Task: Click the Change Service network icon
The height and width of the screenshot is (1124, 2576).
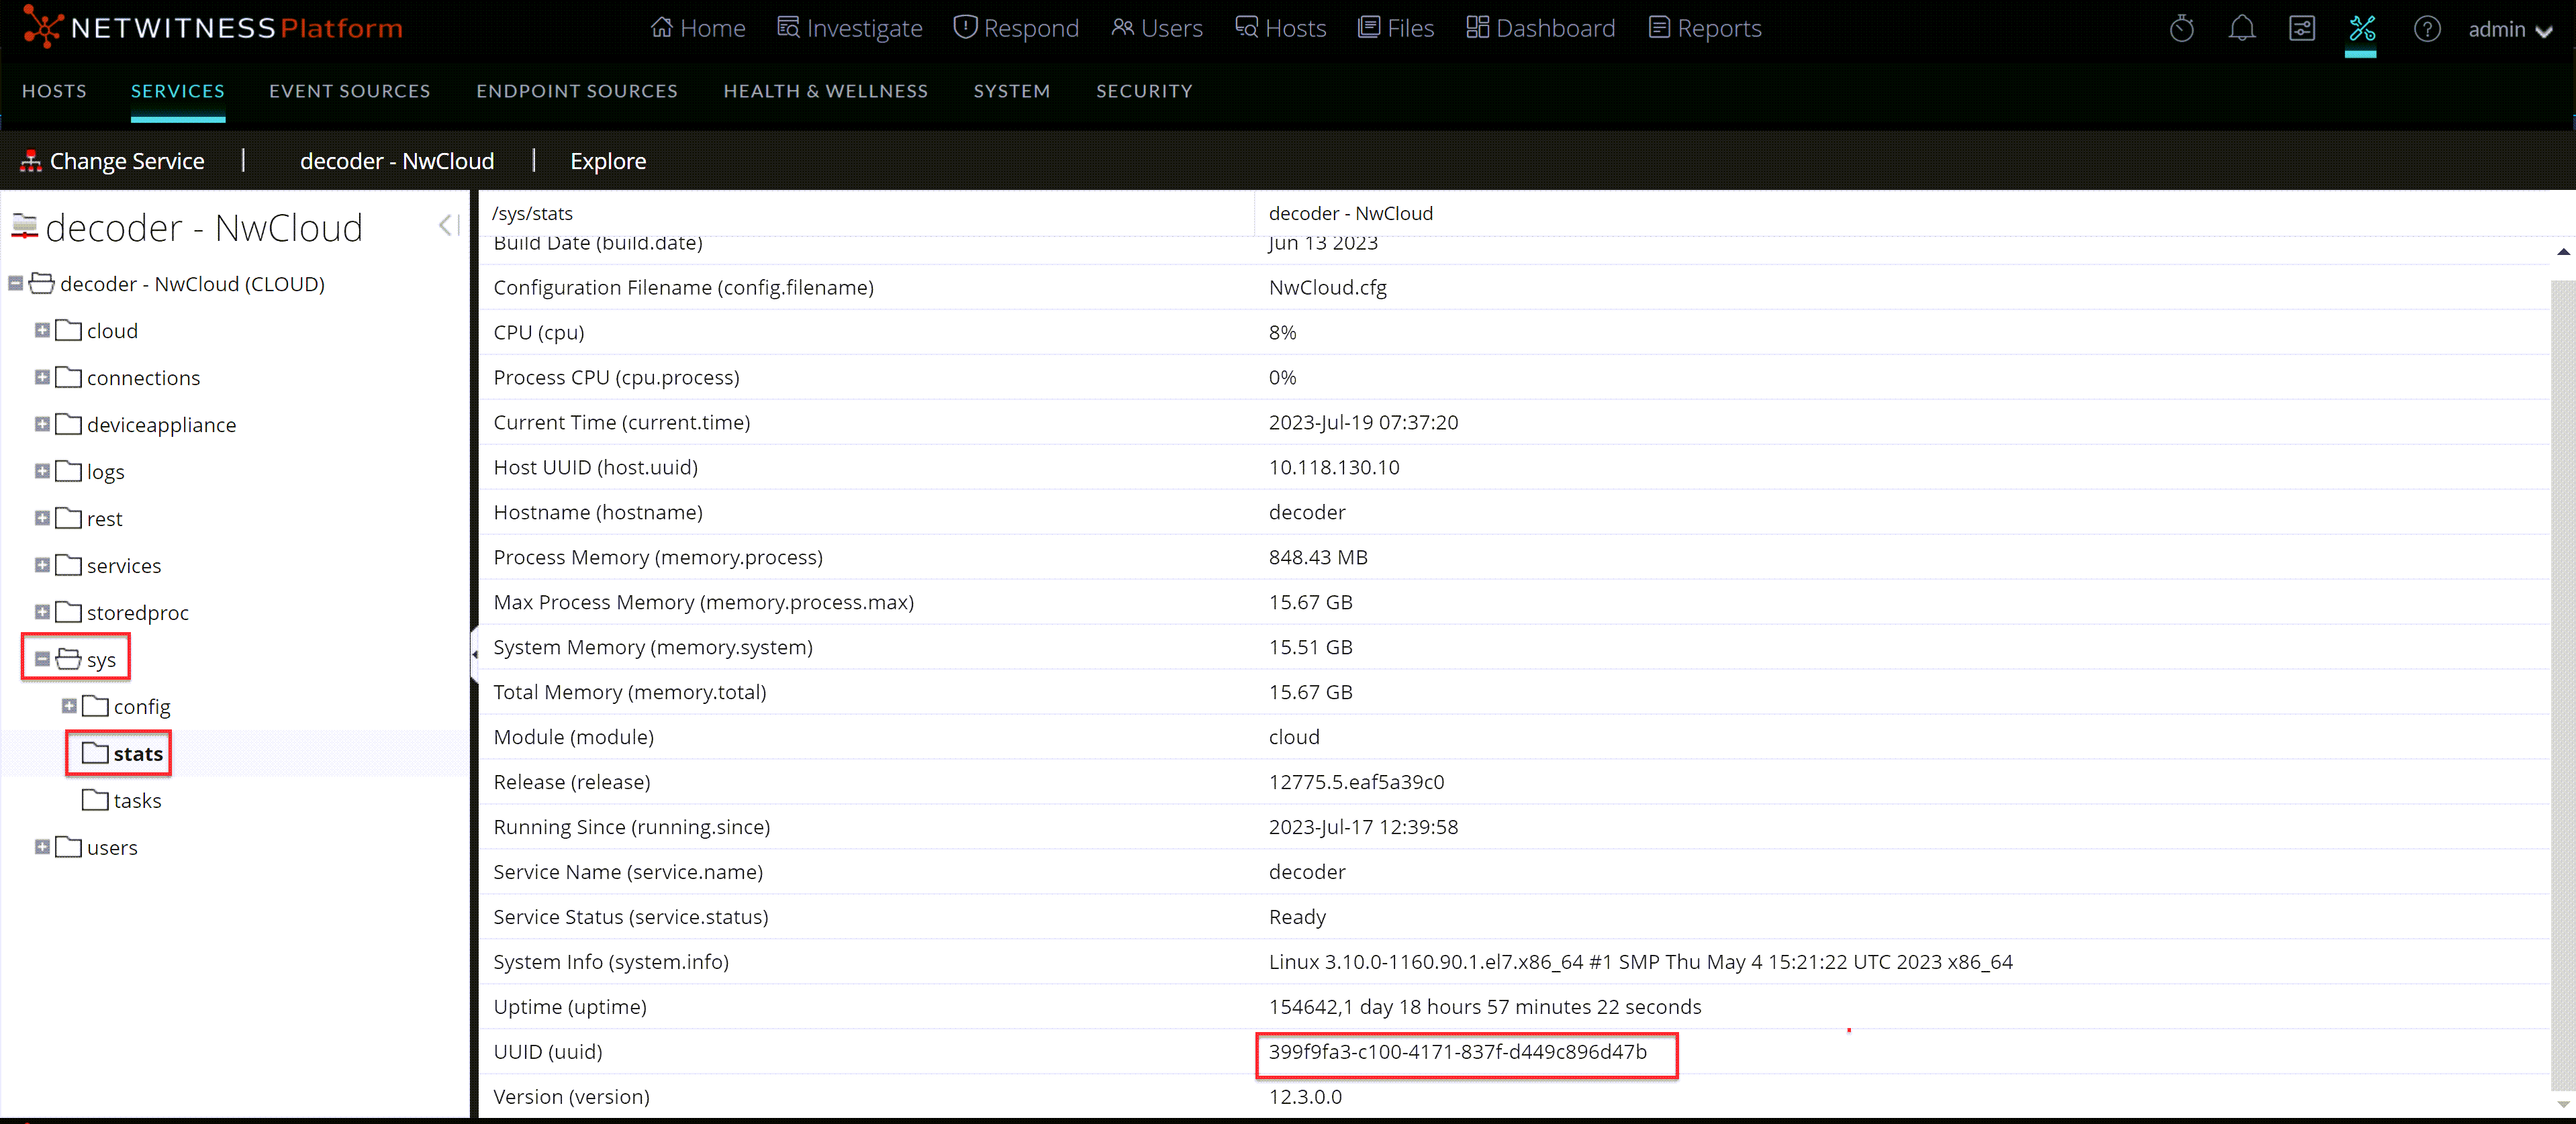Action: pos(31,161)
